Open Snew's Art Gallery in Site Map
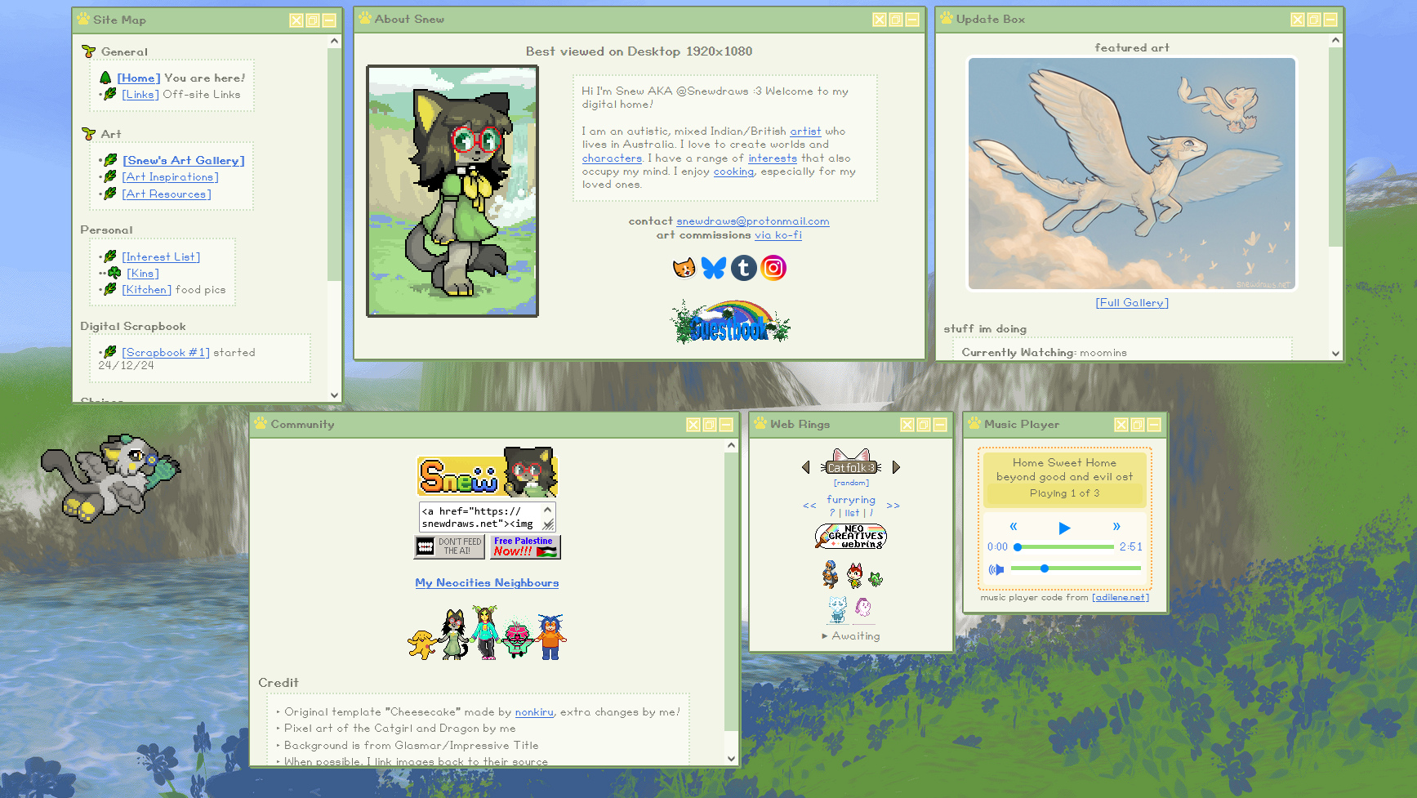Viewport: 1417px width, 798px height. click(184, 161)
